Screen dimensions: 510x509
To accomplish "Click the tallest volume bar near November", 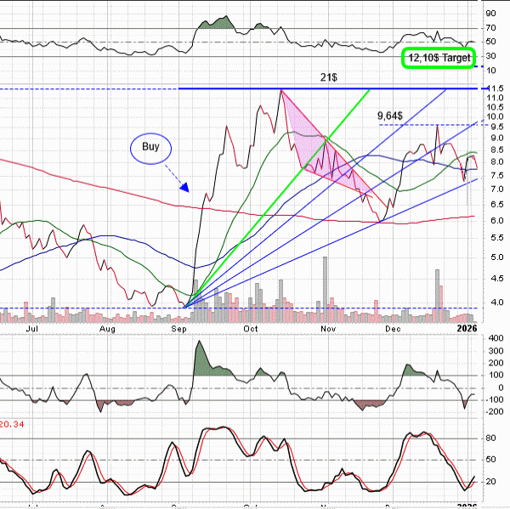I will (324, 289).
